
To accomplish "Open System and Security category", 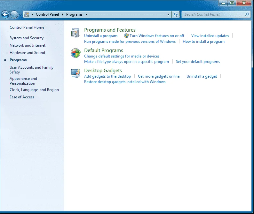I will pos(27,38).
